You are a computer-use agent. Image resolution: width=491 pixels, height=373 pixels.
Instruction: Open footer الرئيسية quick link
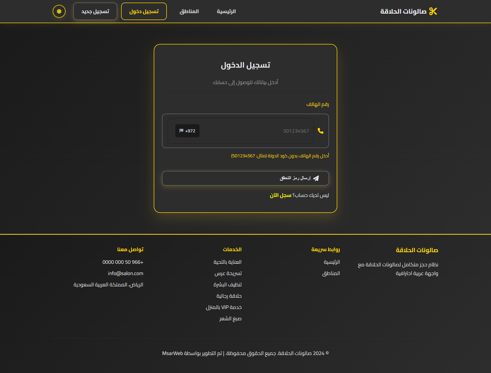[x=332, y=262]
